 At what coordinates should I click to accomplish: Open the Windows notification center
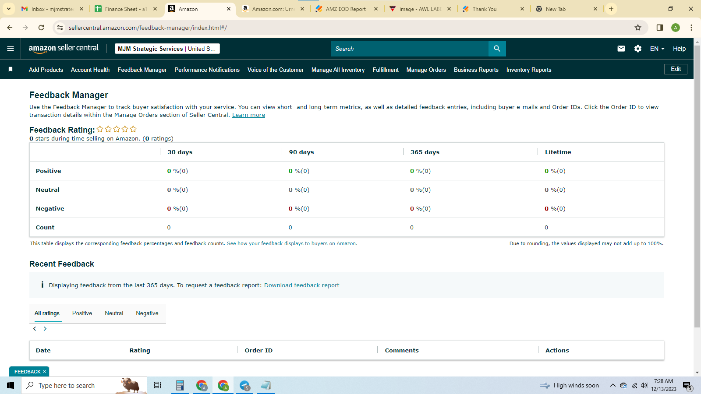(687, 385)
